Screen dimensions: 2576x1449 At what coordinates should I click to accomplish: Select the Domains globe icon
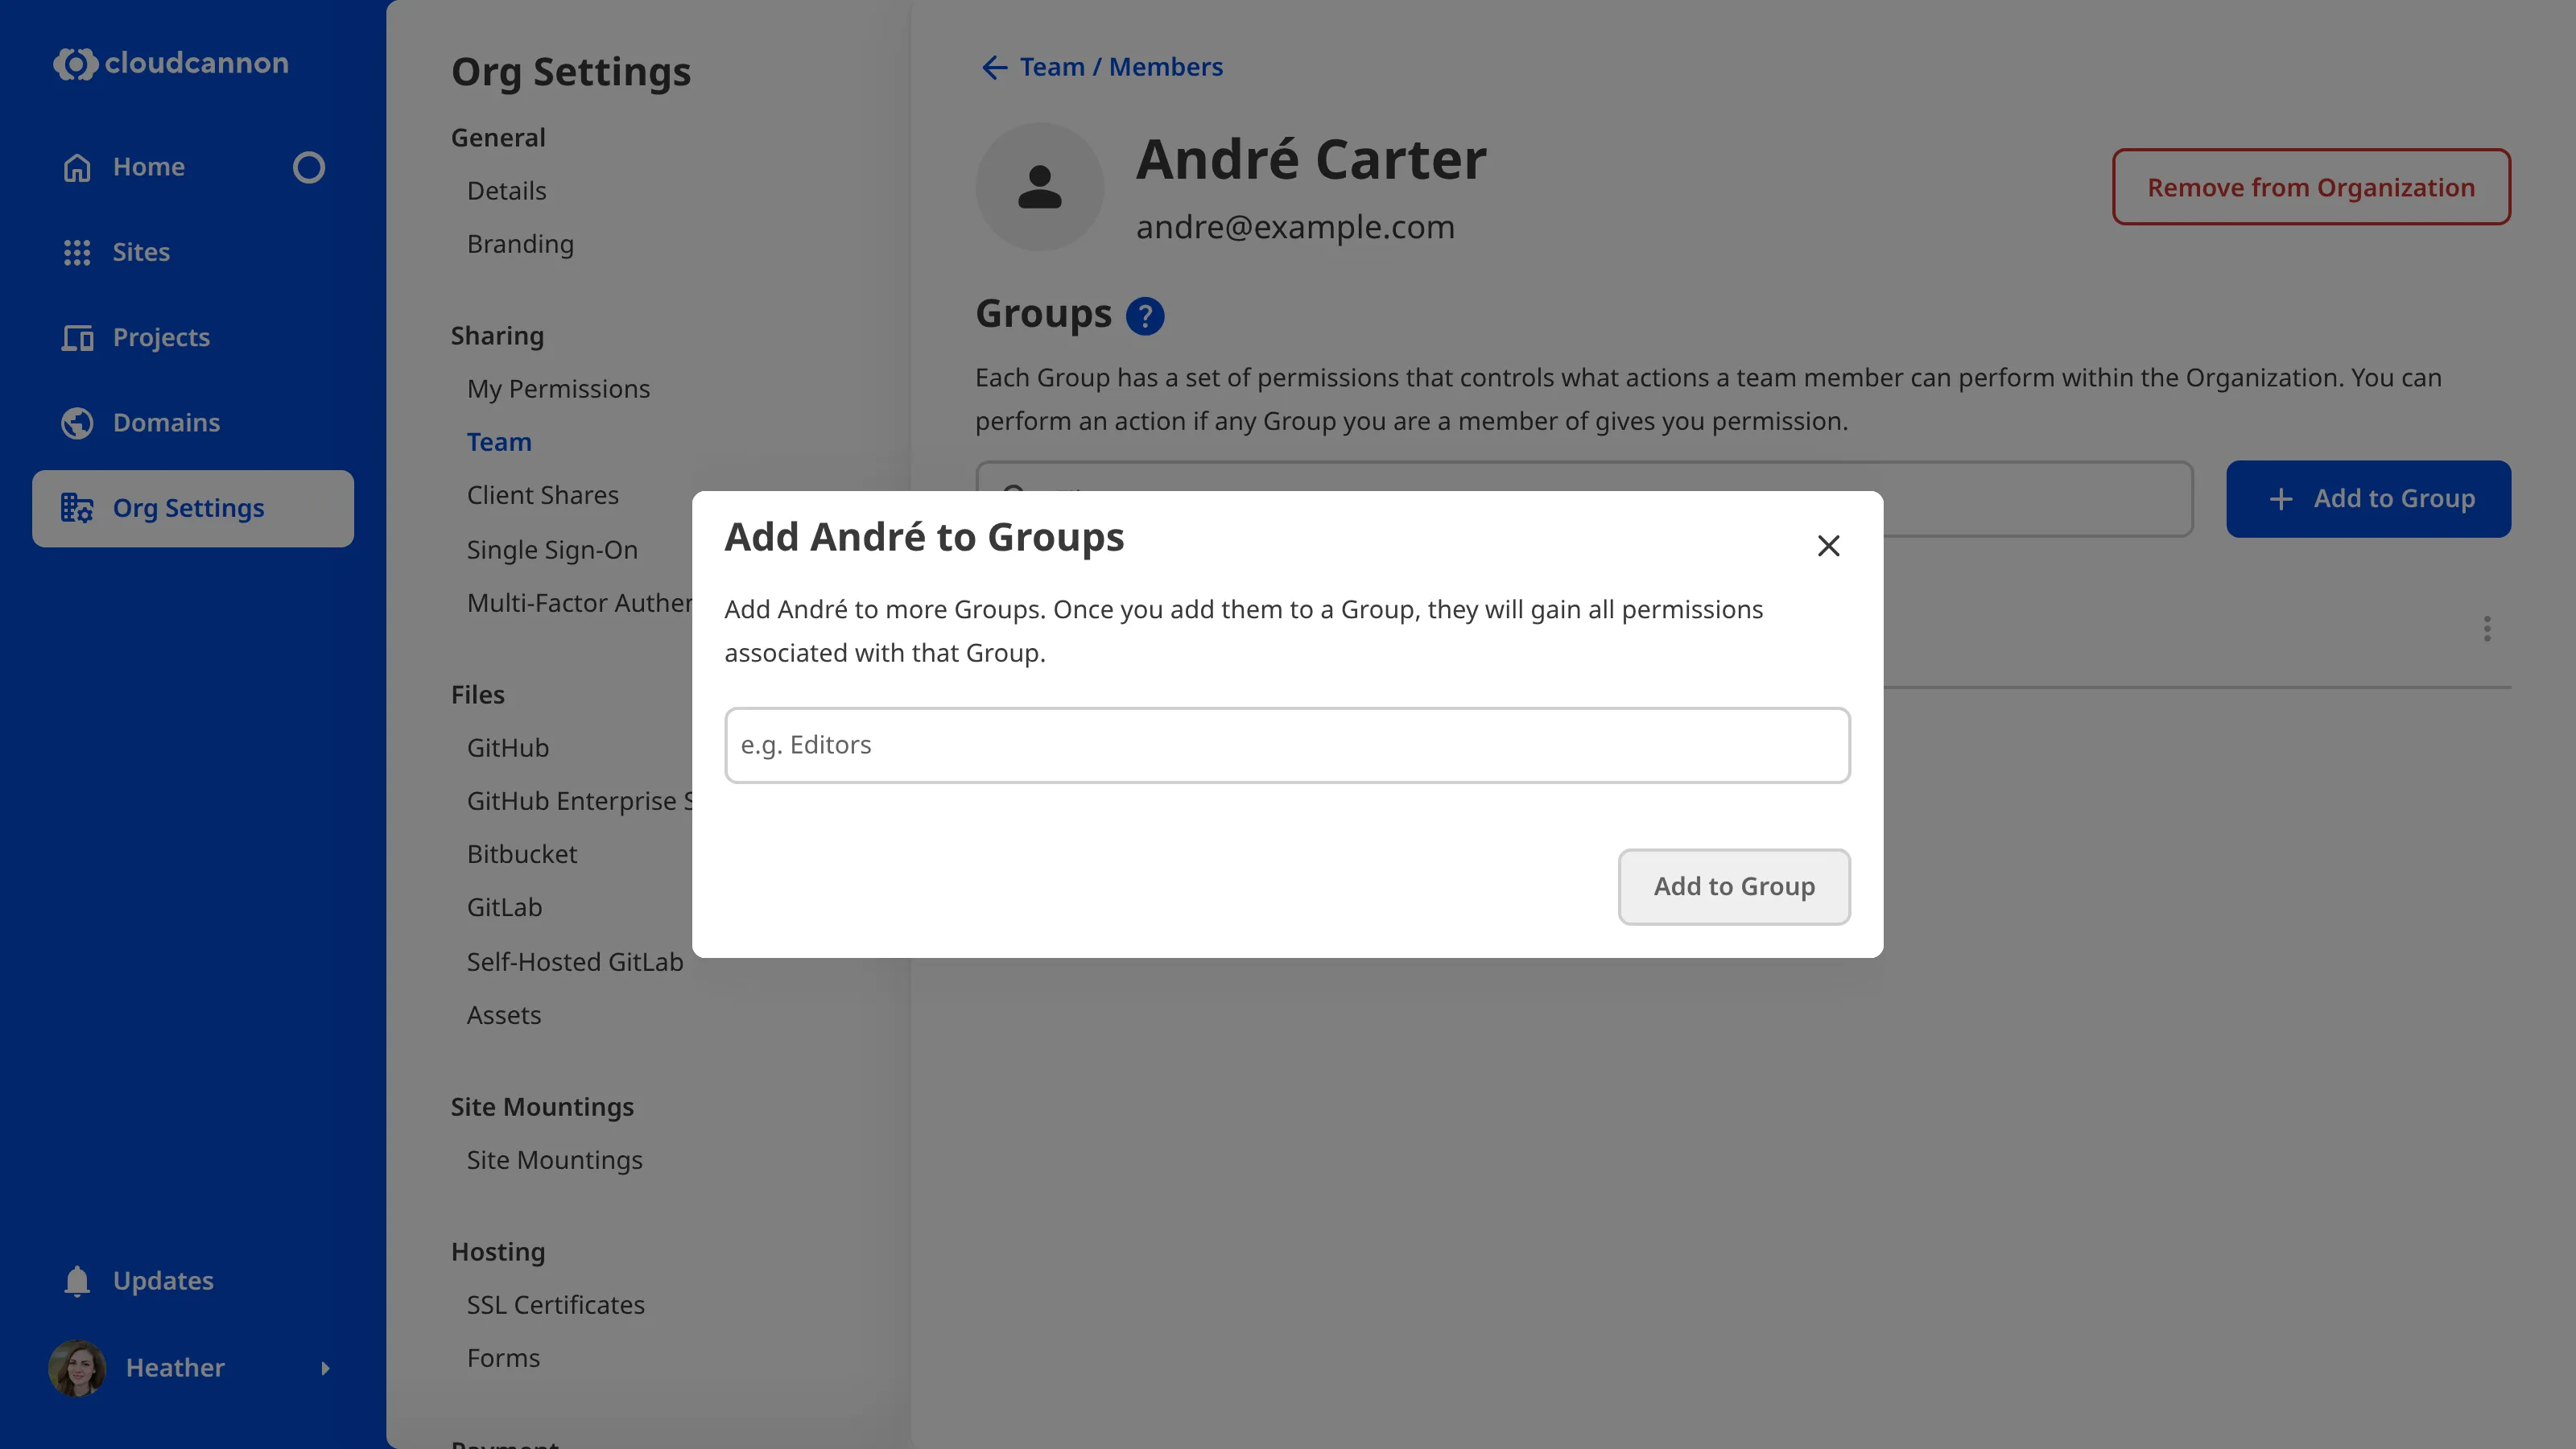click(77, 422)
